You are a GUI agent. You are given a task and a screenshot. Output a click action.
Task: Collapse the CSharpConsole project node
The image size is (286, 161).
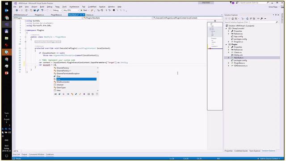pos(227,29)
